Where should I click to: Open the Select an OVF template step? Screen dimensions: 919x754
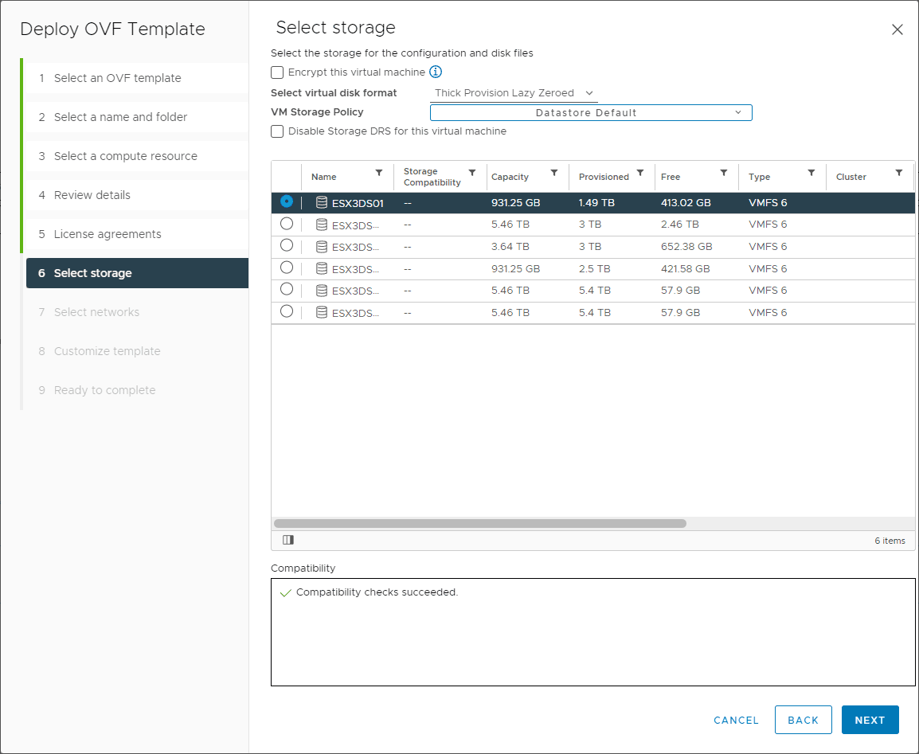(116, 78)
